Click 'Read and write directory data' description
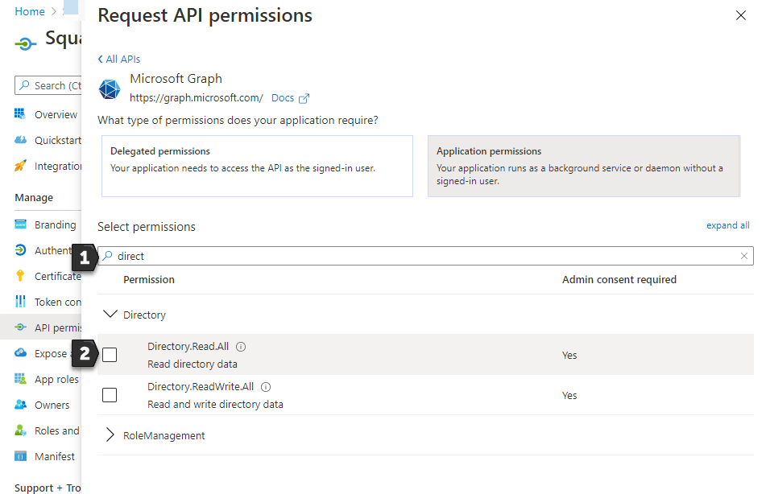The height and width of the screenshot is (494, 770). click(x=215, y=405)
